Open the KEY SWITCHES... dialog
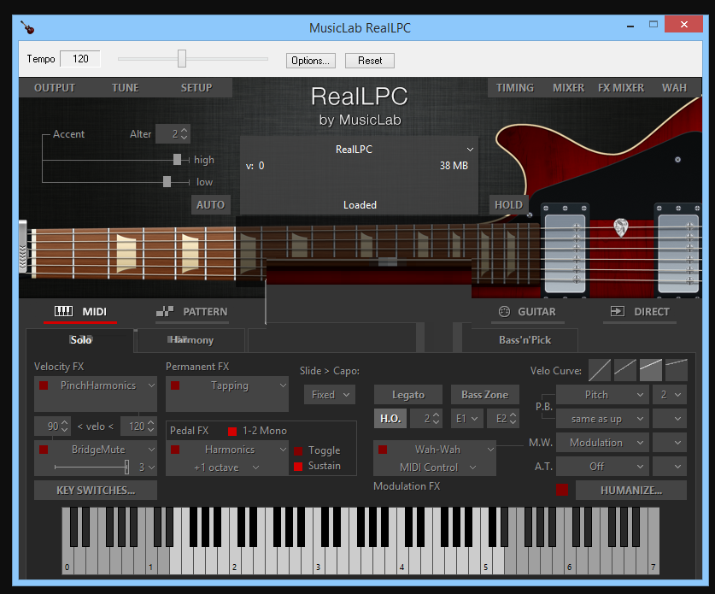Screen dimensions: 715x594 (96, 490)
